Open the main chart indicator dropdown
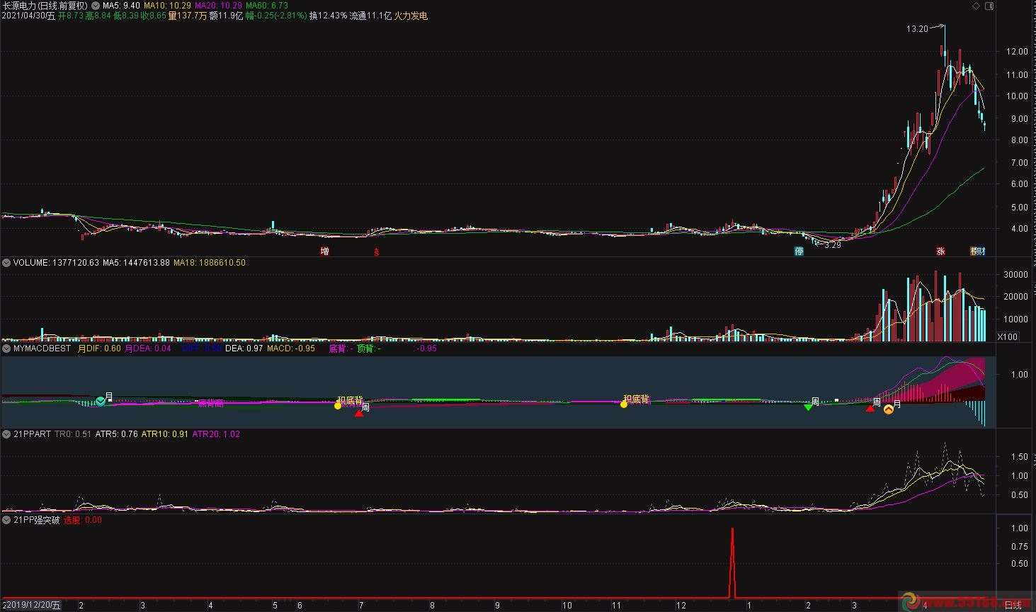The image size is (1036, 612). pos(96,5)
